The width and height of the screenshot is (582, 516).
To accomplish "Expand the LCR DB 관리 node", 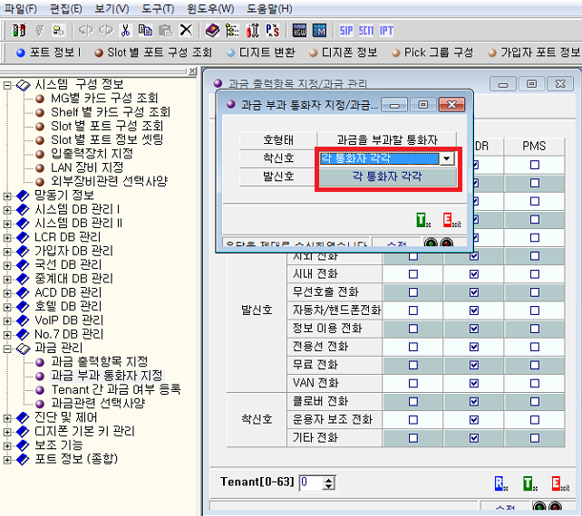I will coord(7,237).
